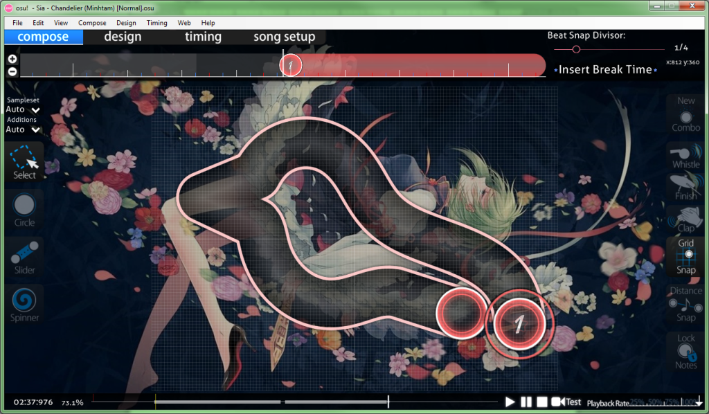Pick the Spinner tool
This screenshot has width=709, height=414.
click(24, 305)
